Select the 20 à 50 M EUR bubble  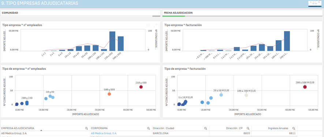coord(221,95)
